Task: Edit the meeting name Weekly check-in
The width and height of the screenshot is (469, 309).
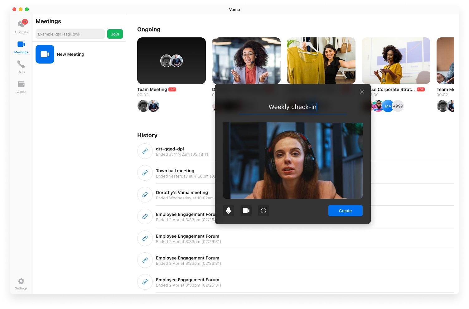Action: 293,107
